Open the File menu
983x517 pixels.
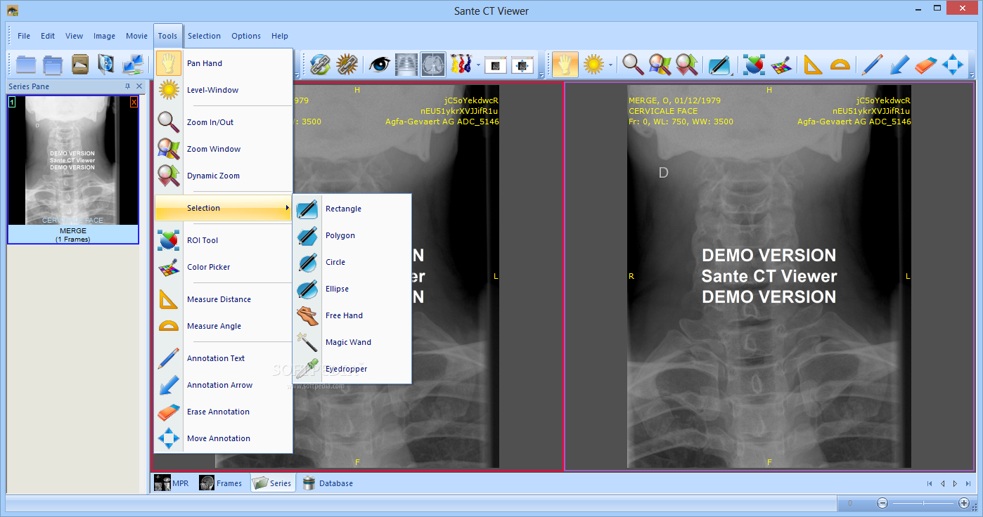click(x=24, y=36)
